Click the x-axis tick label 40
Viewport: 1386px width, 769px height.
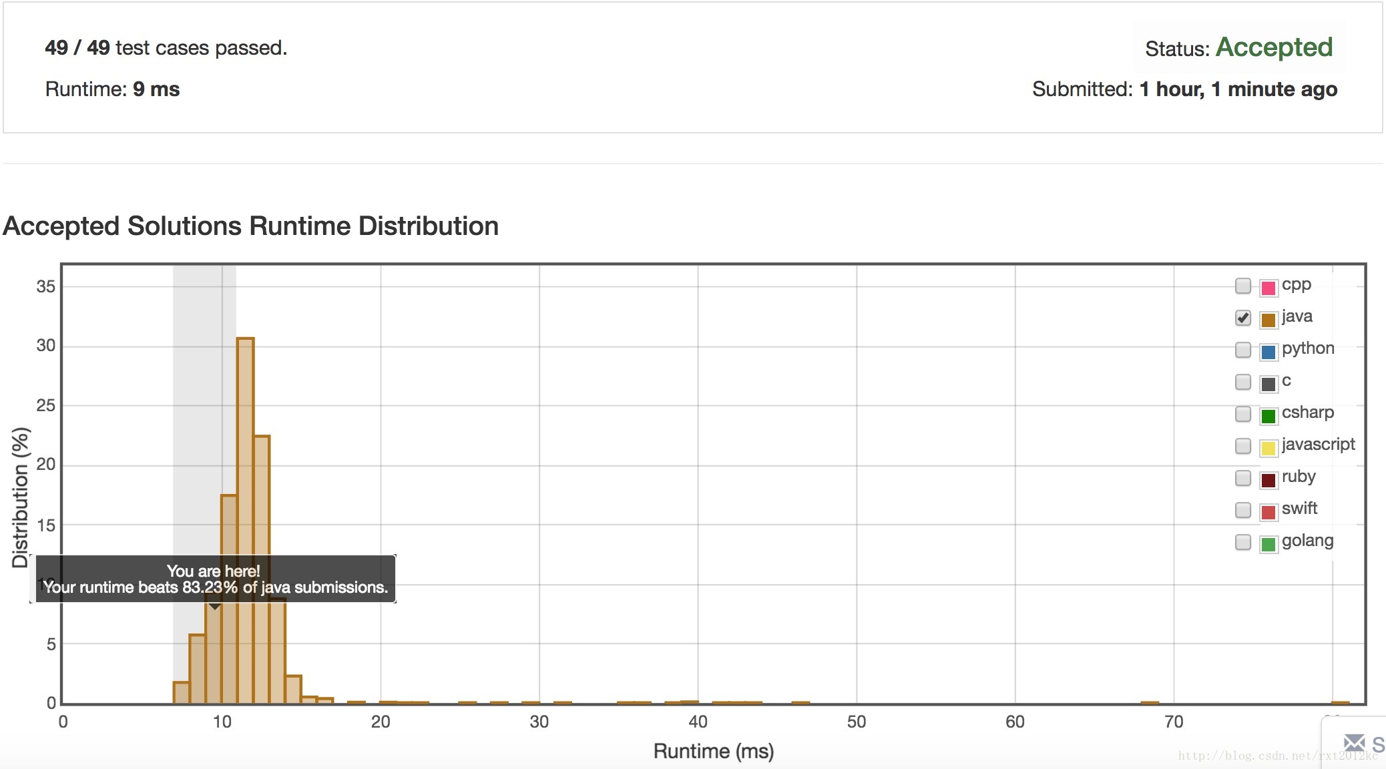pyautogui.click(x=698, y=722)
